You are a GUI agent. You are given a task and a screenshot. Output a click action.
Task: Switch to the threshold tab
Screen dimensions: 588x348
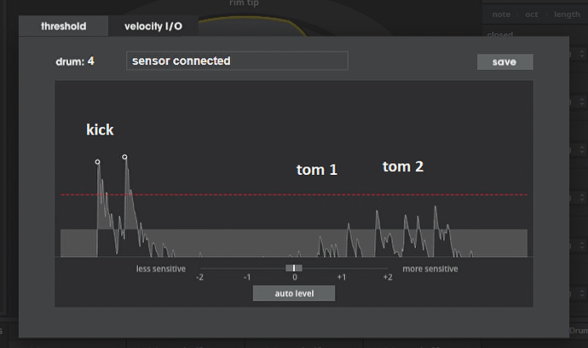[x=63, y=26]
